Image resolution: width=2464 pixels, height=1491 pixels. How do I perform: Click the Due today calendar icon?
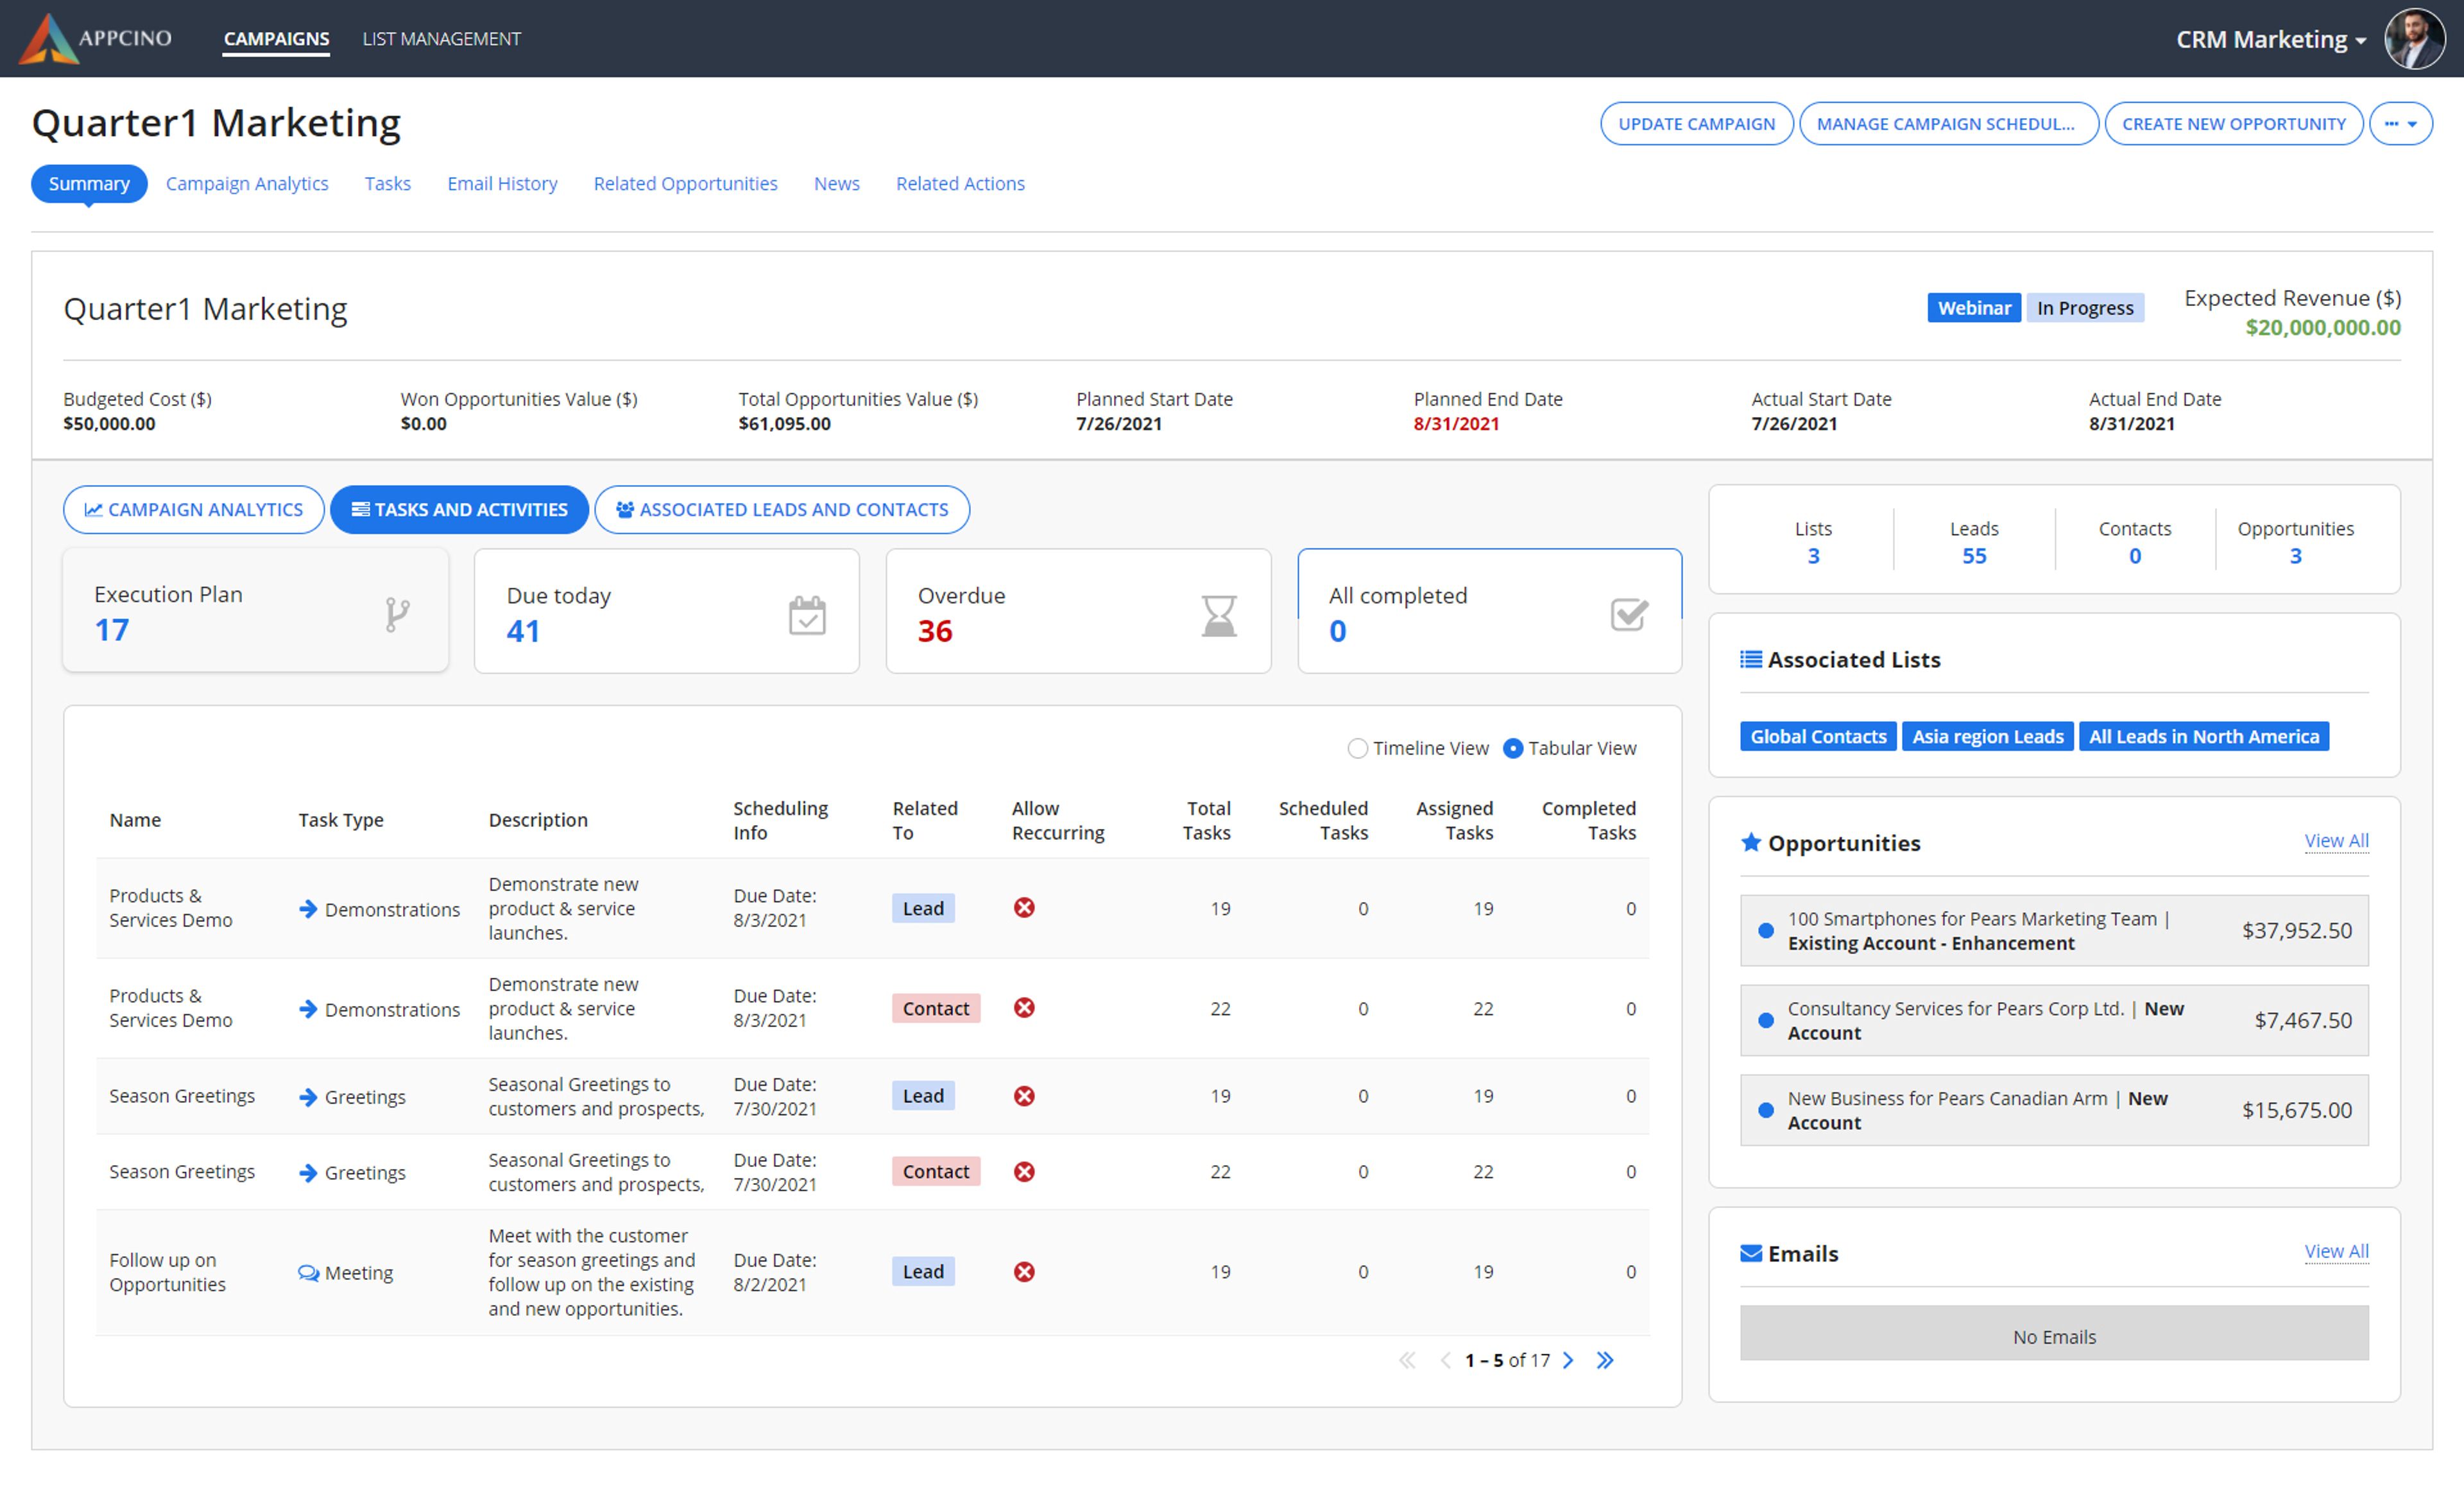[807, 615]
